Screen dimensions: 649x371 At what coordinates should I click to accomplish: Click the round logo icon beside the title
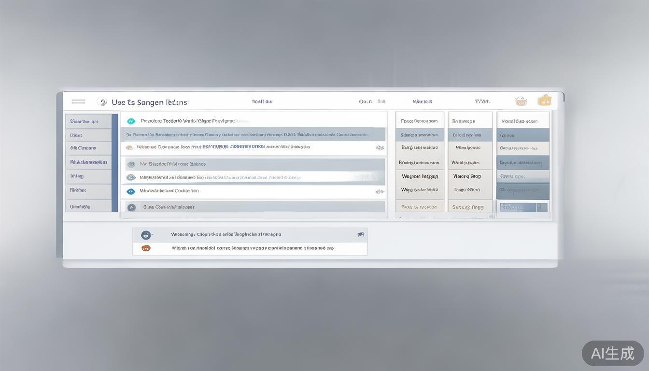(102, 101)
